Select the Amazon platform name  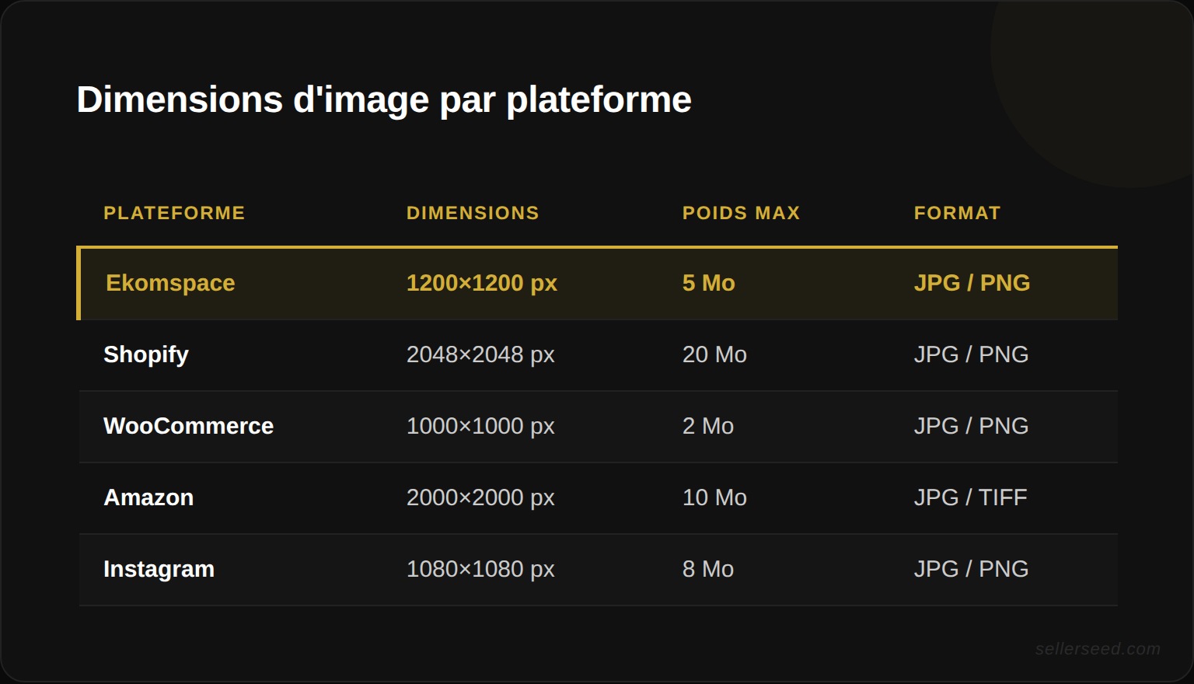coord(148,497)
